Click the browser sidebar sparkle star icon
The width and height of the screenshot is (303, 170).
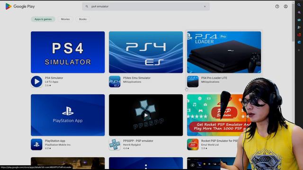coord(299,12)
